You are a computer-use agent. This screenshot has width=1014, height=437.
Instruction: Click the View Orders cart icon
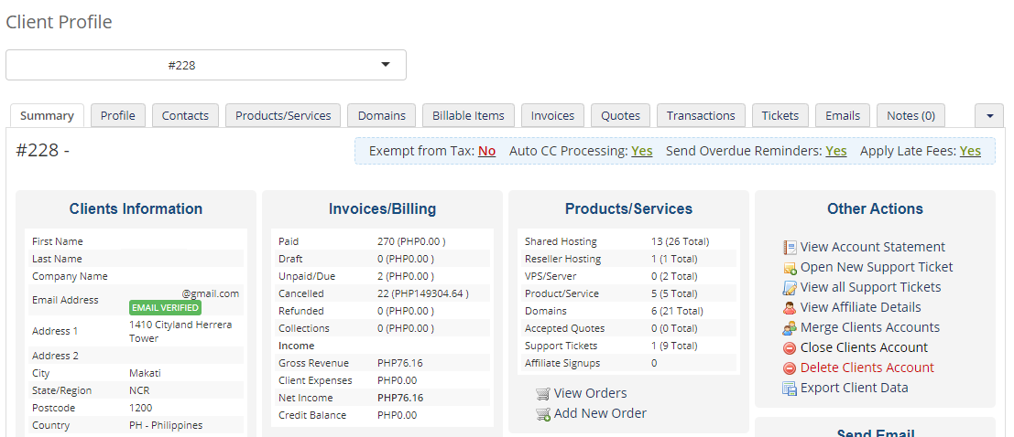click(x=543, y=394)
